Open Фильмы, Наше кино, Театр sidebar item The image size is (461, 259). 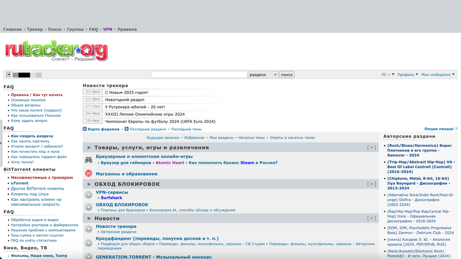tap(39, 256)
